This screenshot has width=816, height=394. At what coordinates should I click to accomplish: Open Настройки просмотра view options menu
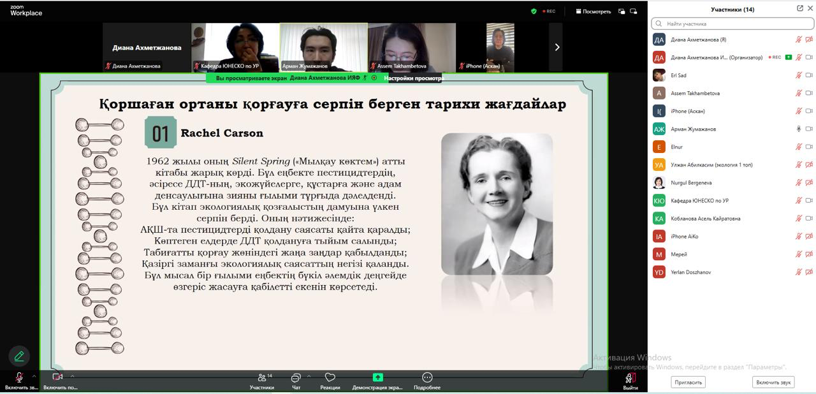(x=412, y=78)
